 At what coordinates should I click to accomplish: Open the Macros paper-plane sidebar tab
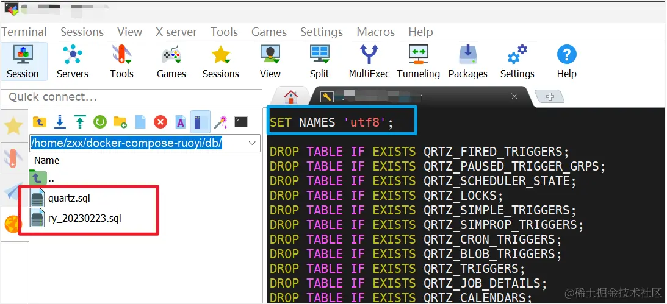[13, 191]
